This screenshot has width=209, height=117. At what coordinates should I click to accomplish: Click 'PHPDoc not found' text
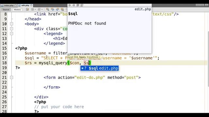coord(87,23)
